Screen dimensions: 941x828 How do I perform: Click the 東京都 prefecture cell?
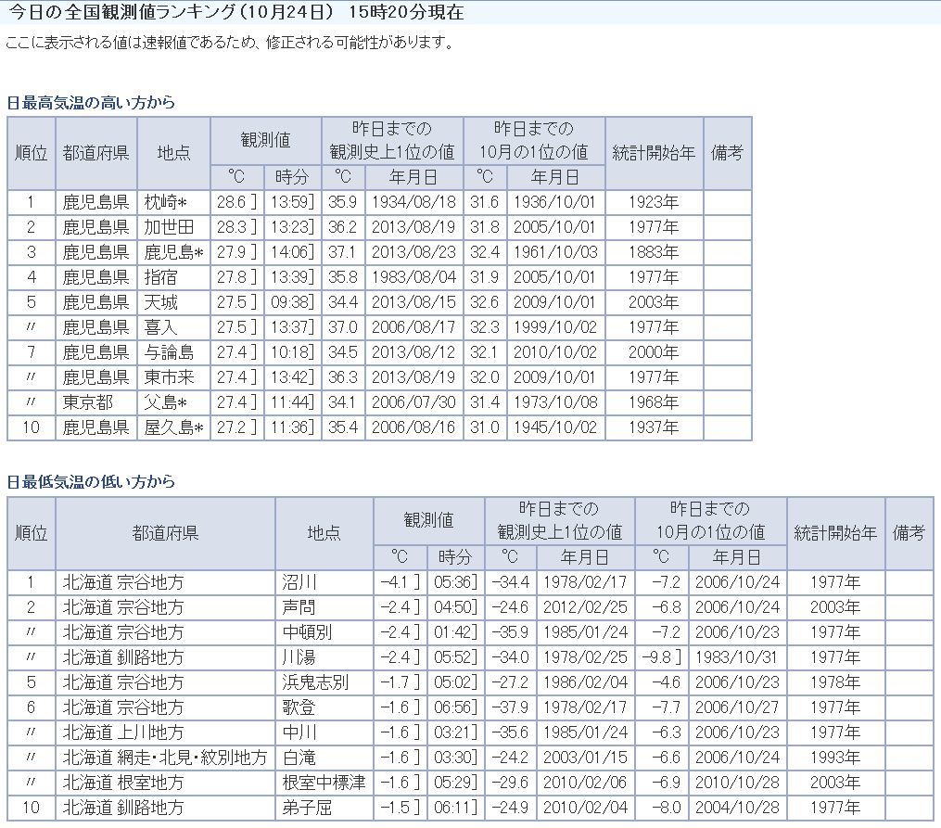tap(88, 402)
